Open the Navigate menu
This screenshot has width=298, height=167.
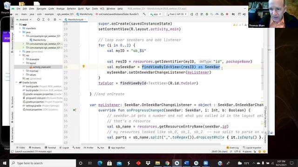coord(41,9)
